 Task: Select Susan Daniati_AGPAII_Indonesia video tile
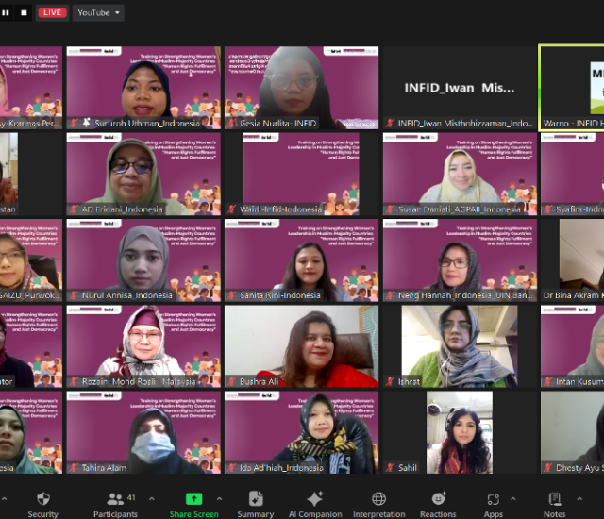tap(460, 174)
